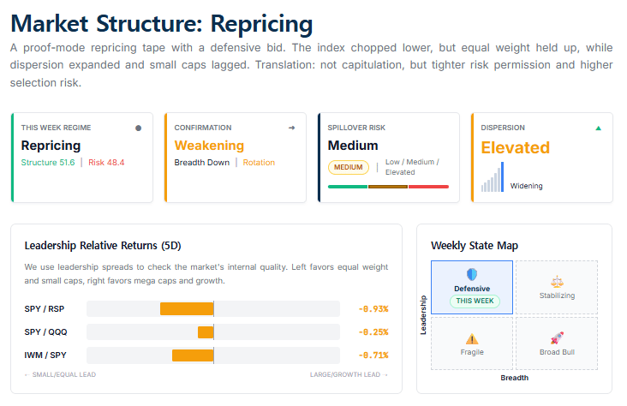Click the IWM / SPY return bar
The width and height of the screenshot is (627, 406).
tap(193, 355)
